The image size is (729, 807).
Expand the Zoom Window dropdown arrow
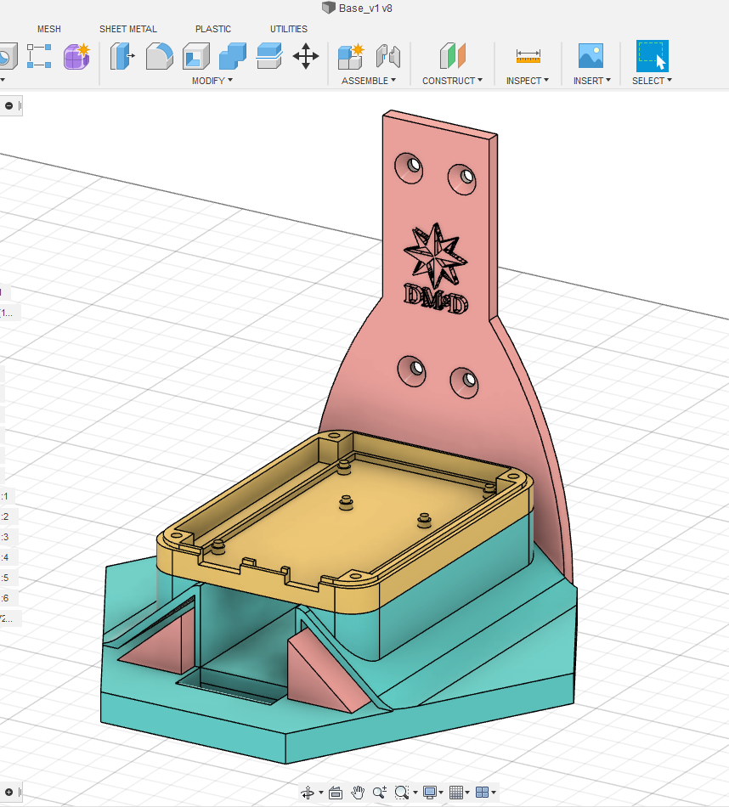(x=415, y=793)
